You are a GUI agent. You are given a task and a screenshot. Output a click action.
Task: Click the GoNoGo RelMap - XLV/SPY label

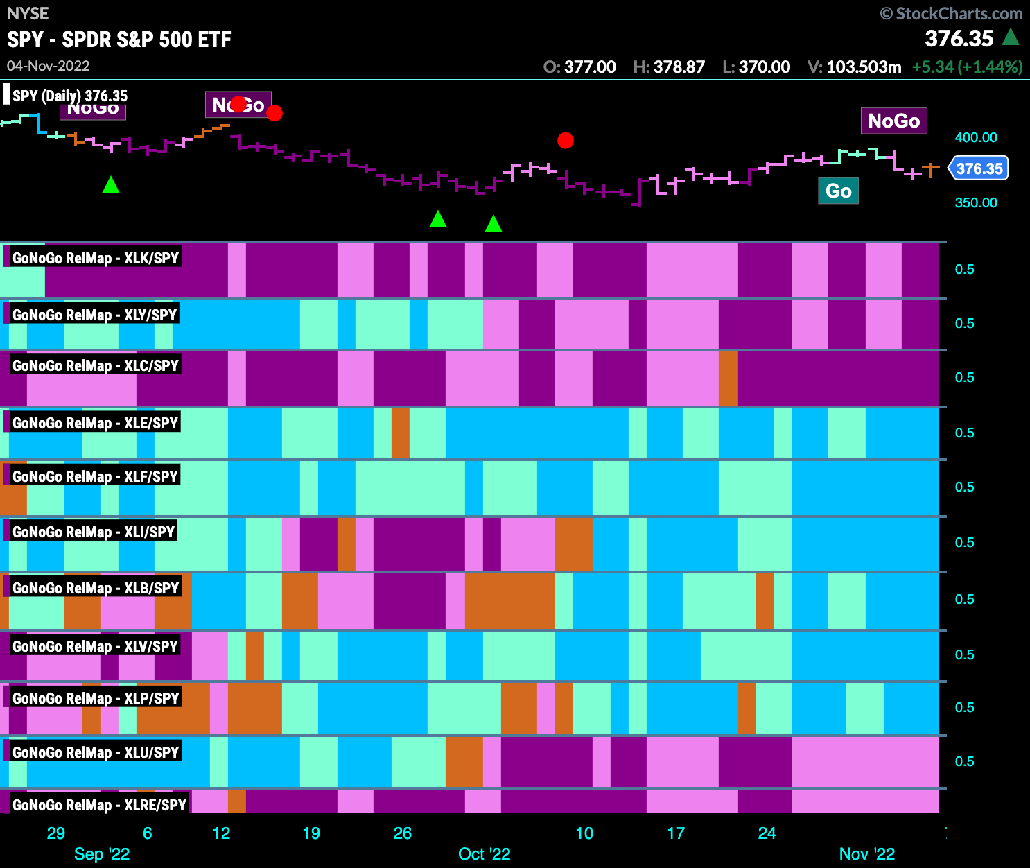coord(95,646)
